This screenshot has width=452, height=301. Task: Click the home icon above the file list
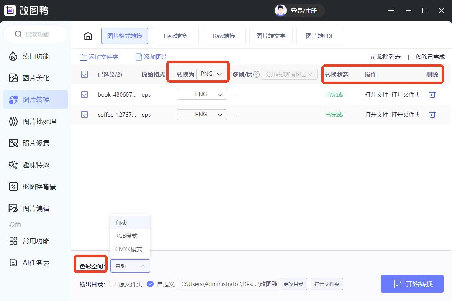(88, 36)
